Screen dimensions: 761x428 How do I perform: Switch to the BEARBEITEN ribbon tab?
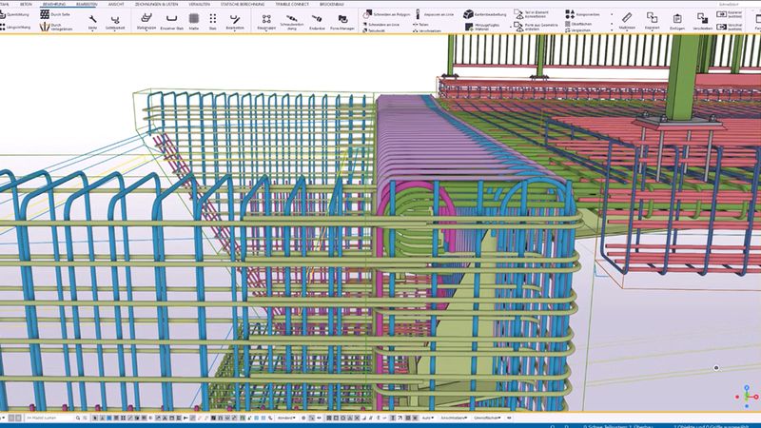point(87,4)
